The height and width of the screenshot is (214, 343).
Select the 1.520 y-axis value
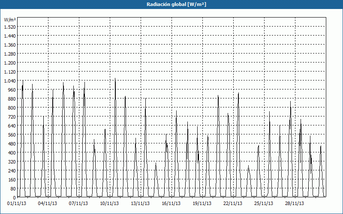tap(10, 27)
